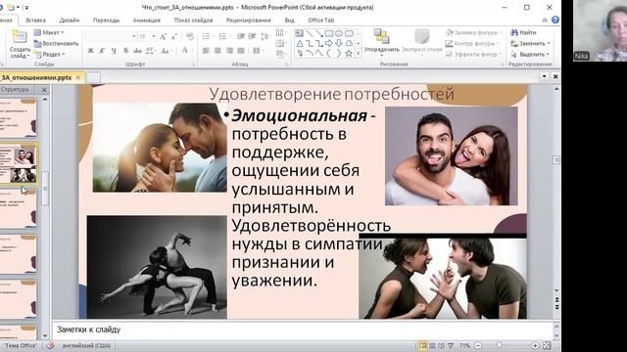
Task: Toggle center text alignment
Action: point(217,51)
